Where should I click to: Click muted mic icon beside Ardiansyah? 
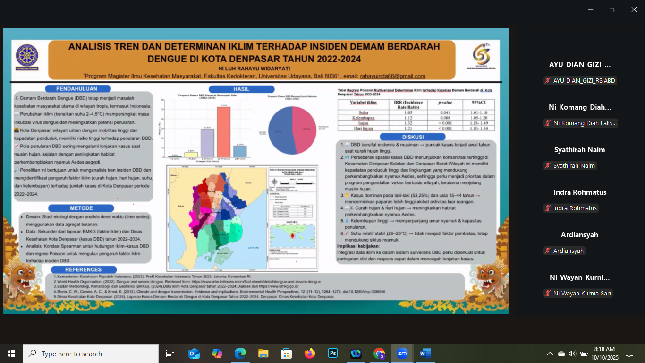pos(548,251)
